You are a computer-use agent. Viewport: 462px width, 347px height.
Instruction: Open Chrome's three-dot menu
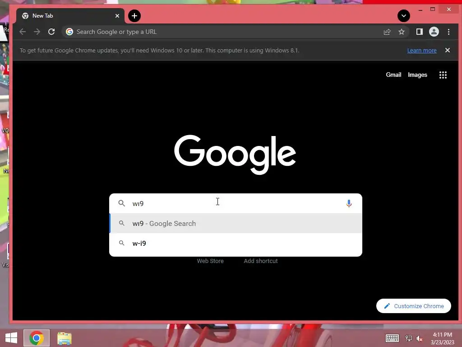click(449, 32)
